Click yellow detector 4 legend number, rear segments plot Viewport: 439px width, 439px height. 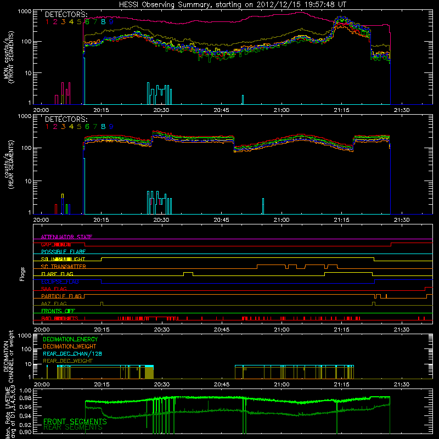click(71, 127)
